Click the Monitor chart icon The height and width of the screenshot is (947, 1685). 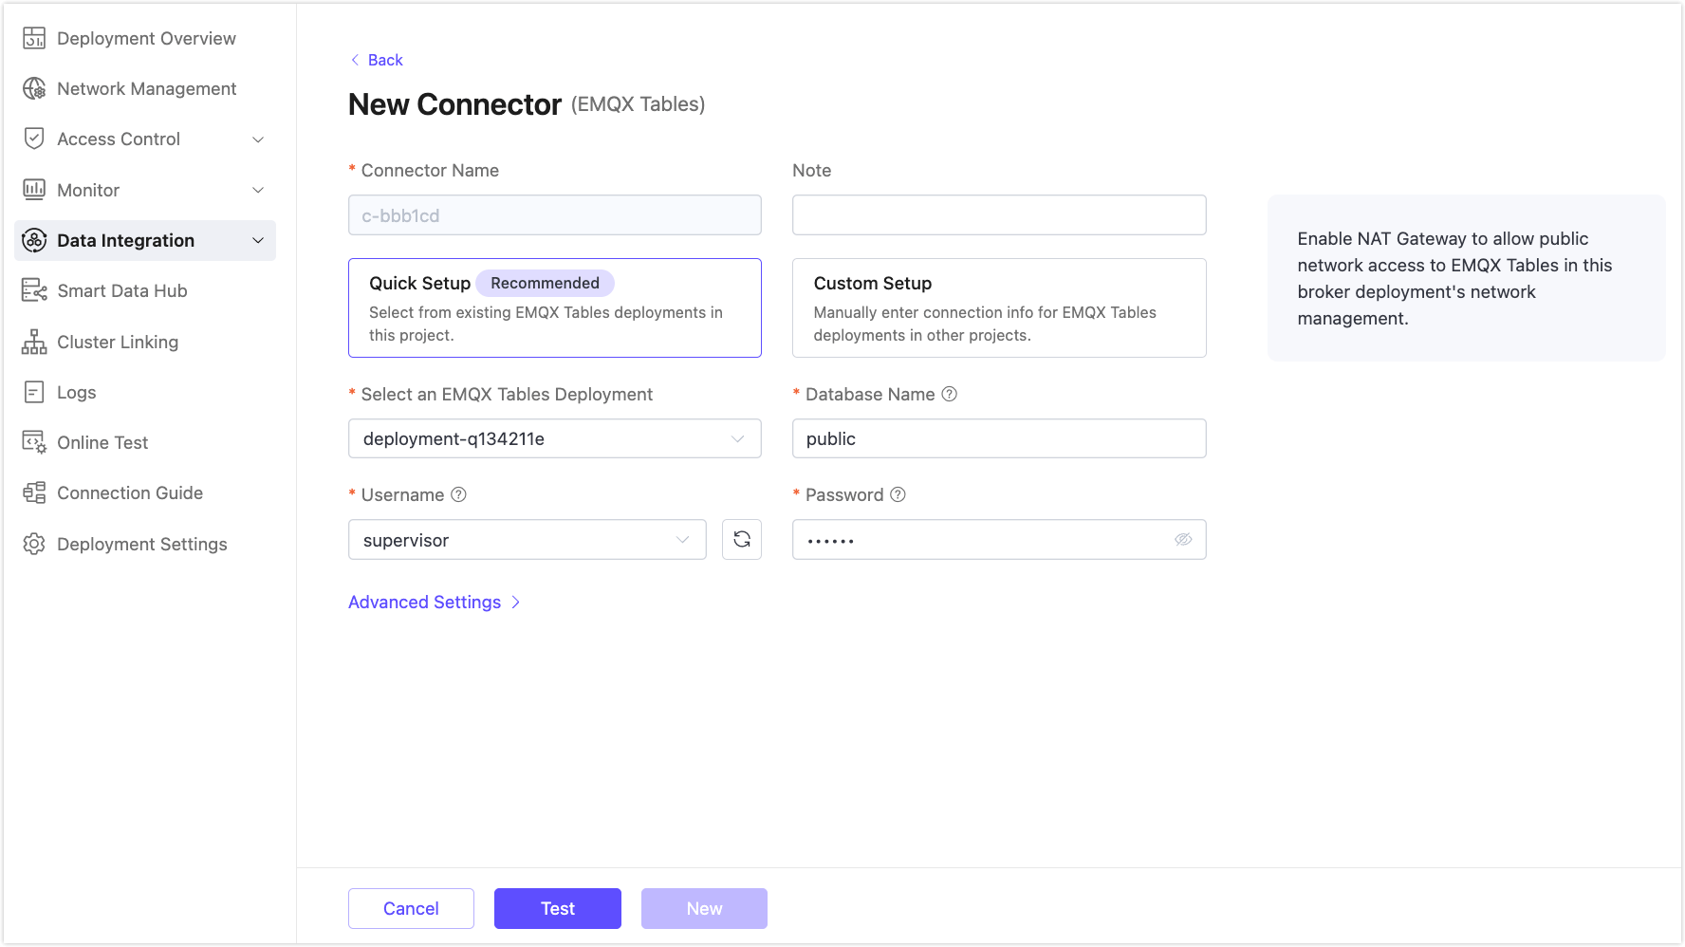point(34,190)
